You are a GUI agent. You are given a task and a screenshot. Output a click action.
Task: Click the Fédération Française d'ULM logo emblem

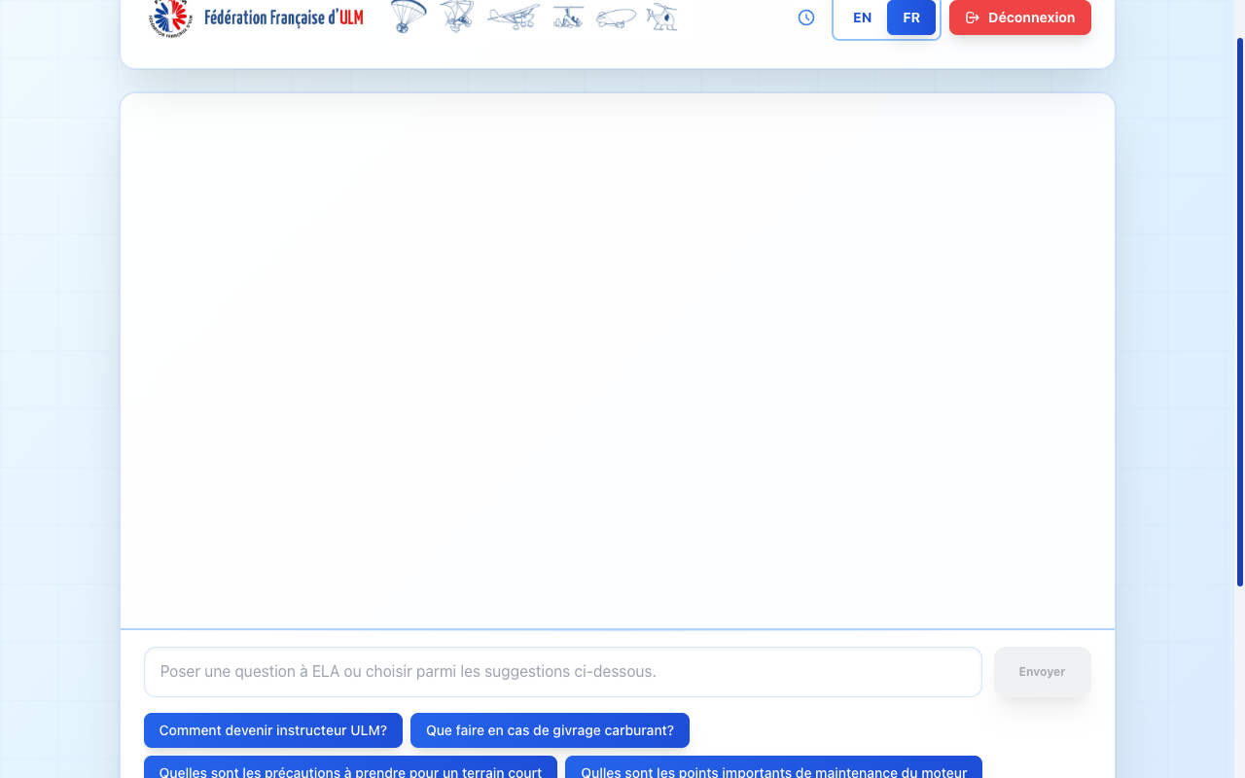(x=170, y=18)
